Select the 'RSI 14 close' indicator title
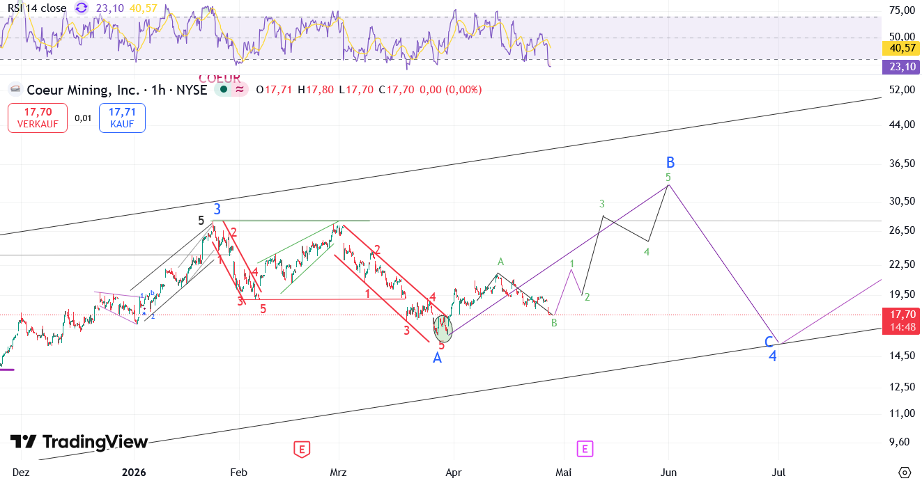The width and height of the screenshot is (922, 483). tap(37, 8)
